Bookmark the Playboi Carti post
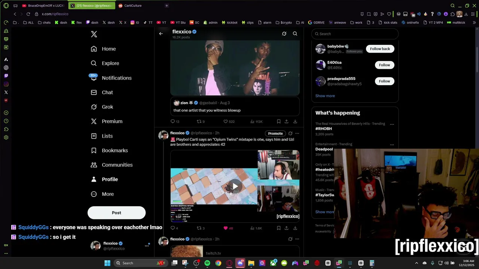The width and height of the screenshot is (479, 269). (x=278, y=228)
